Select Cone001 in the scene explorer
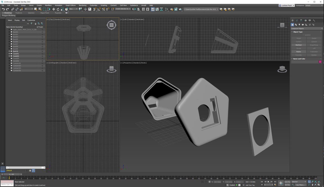The width and height of the screenshot is (324, 187). [16, 54]
